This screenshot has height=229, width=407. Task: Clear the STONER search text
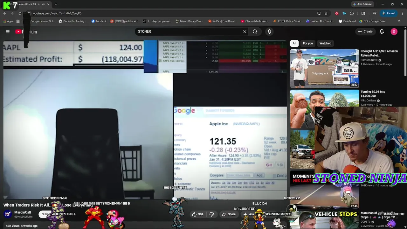[245, 31]
